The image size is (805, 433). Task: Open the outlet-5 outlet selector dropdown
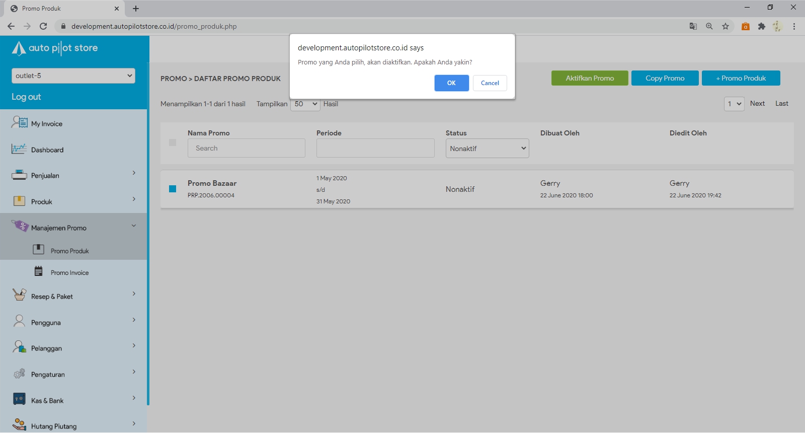click(73, 76)
